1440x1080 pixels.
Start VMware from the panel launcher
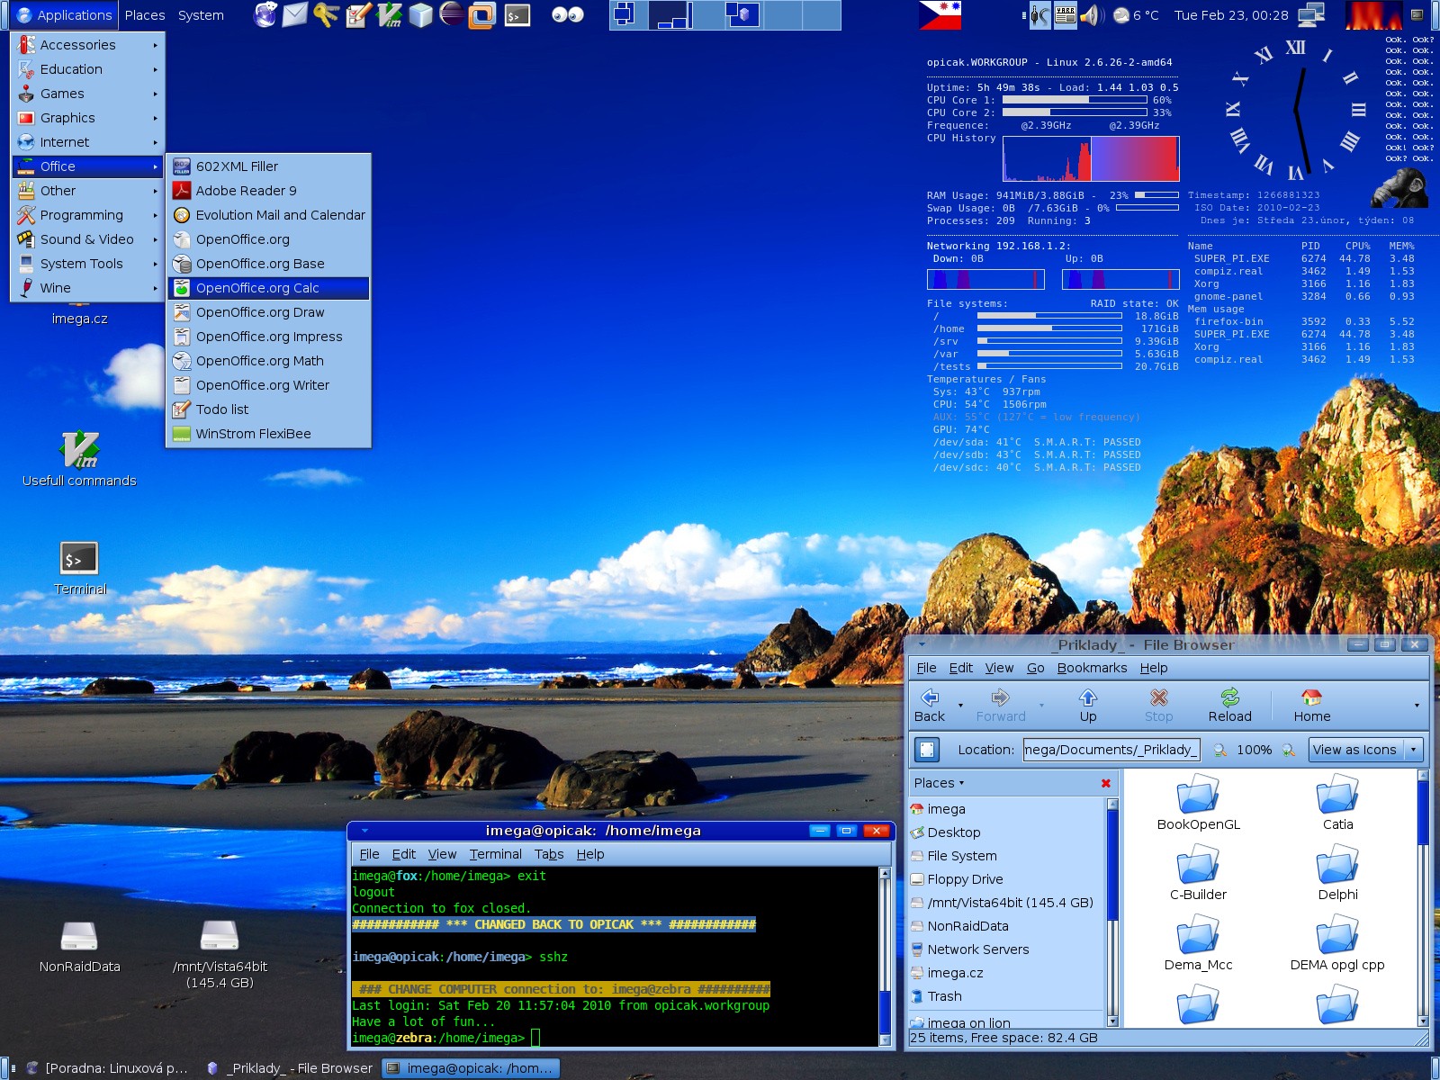coord(481,15)
